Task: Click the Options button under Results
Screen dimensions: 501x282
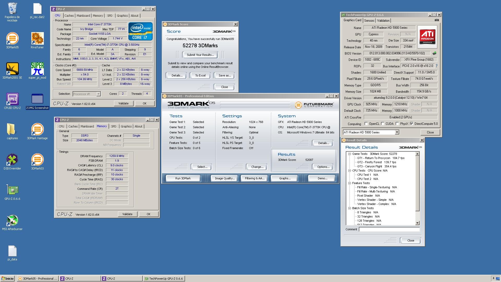Action: point(323,167)
